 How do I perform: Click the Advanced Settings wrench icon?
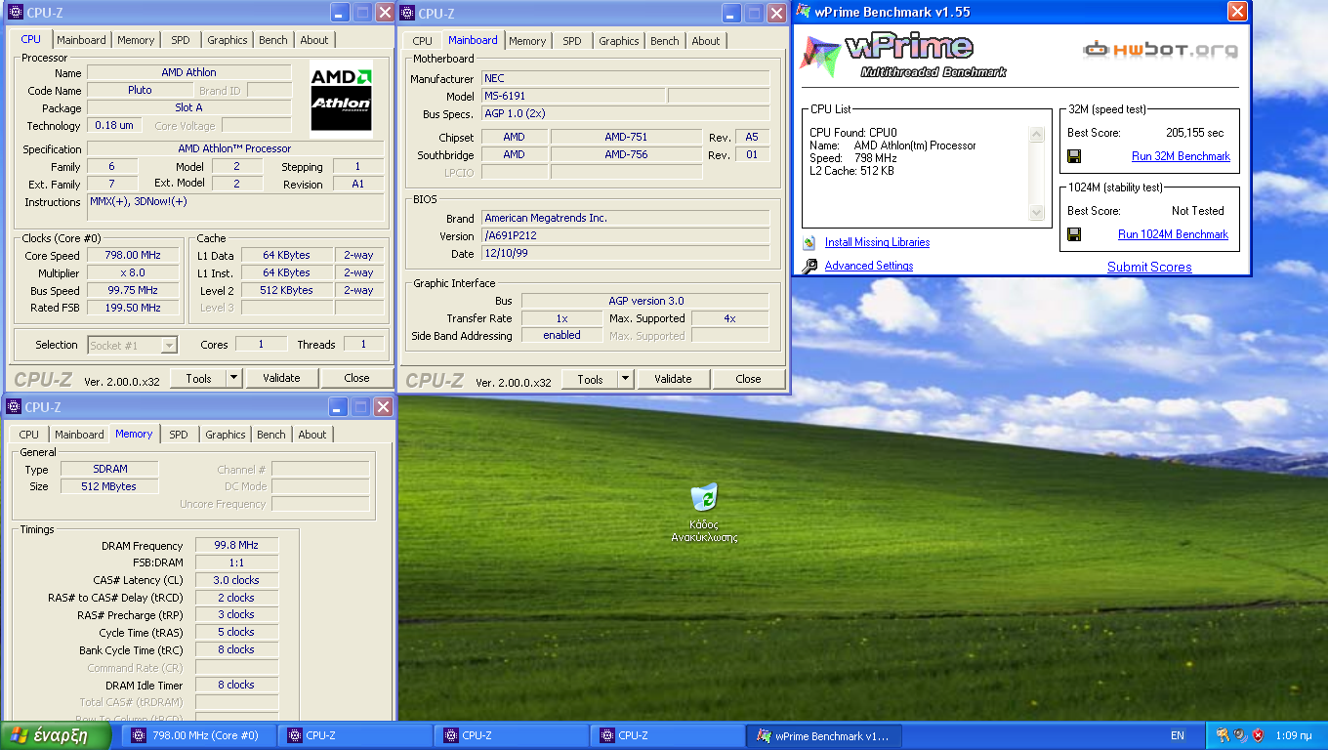click(809, 266)
